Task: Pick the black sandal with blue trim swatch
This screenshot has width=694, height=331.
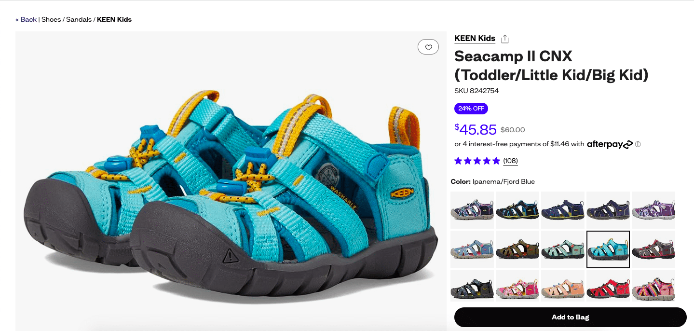Action: point(517,210)
